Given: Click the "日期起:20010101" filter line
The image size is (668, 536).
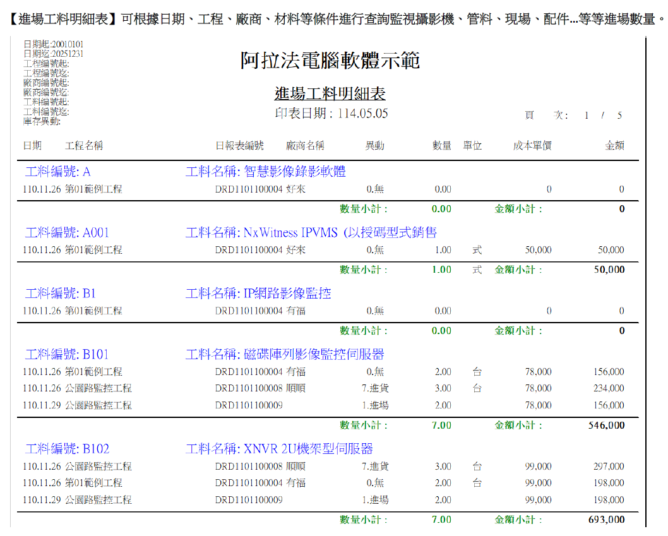Looking at the screenshot, I should (x=53, y=44).
